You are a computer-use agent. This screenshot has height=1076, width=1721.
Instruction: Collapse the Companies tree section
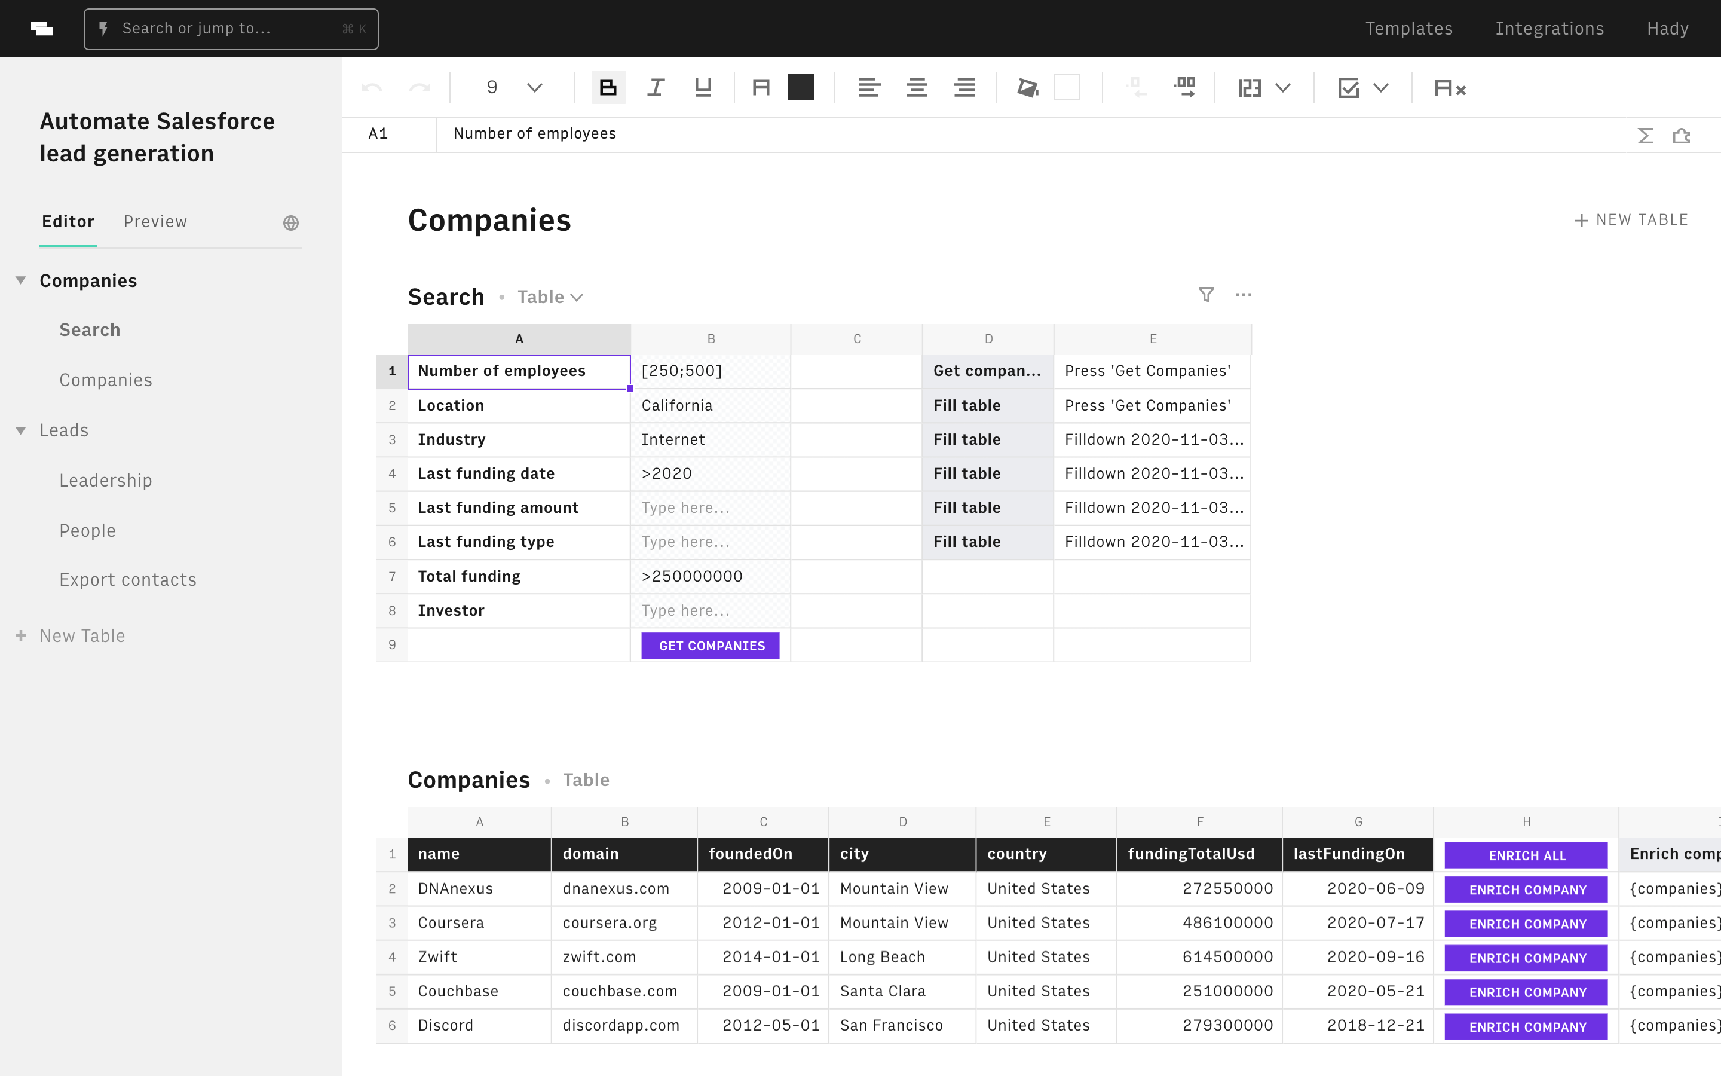[x=21, y=280]
